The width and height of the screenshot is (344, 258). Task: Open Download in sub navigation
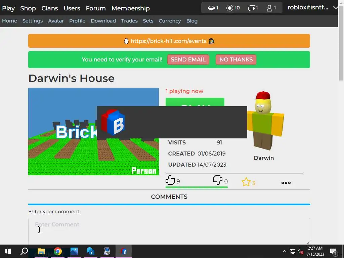coord(103,21)
